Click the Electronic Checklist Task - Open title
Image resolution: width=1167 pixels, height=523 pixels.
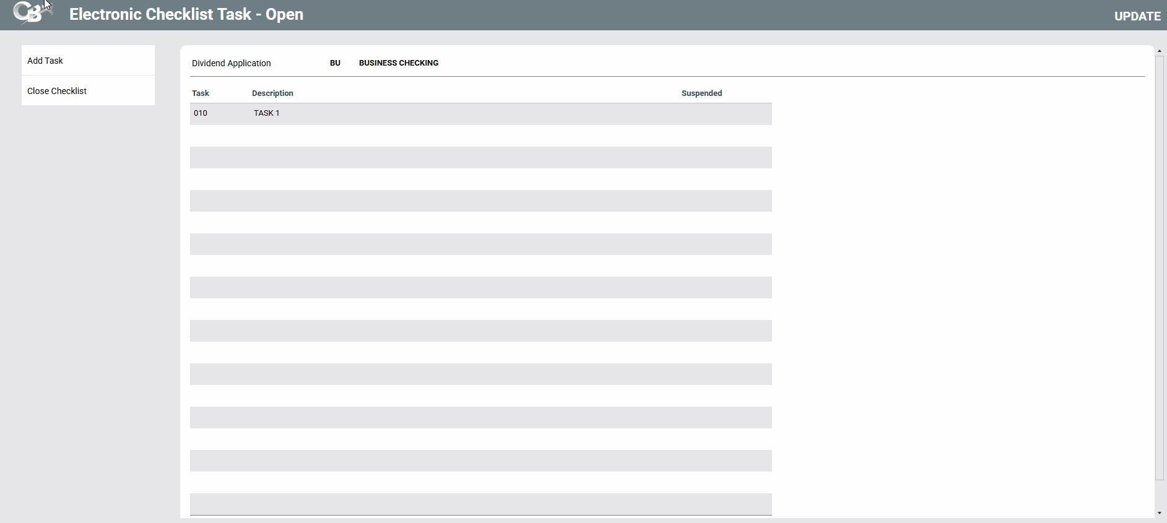click(186, 14)
